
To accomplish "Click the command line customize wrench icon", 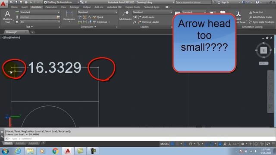I will (x=2, y=136).
